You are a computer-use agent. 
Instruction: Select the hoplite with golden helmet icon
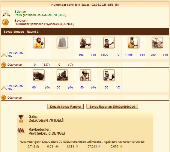click(133, 43)
